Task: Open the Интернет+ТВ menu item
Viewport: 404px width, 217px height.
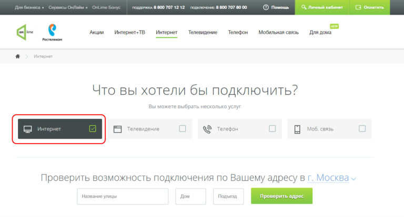Action: [x=129, y=32]
